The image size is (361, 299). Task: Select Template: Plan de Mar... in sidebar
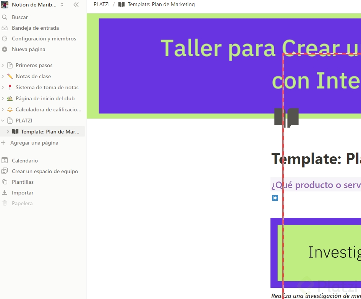pos(50,132)
